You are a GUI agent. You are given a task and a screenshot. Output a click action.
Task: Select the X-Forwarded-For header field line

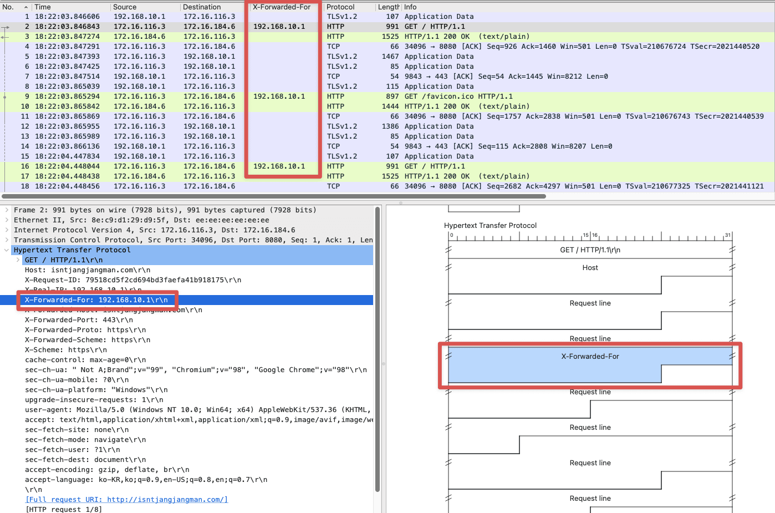(97, 299)
